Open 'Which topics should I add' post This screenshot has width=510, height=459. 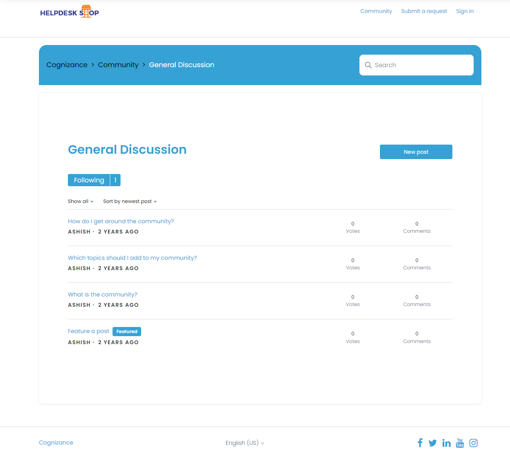tap(132, 258)
